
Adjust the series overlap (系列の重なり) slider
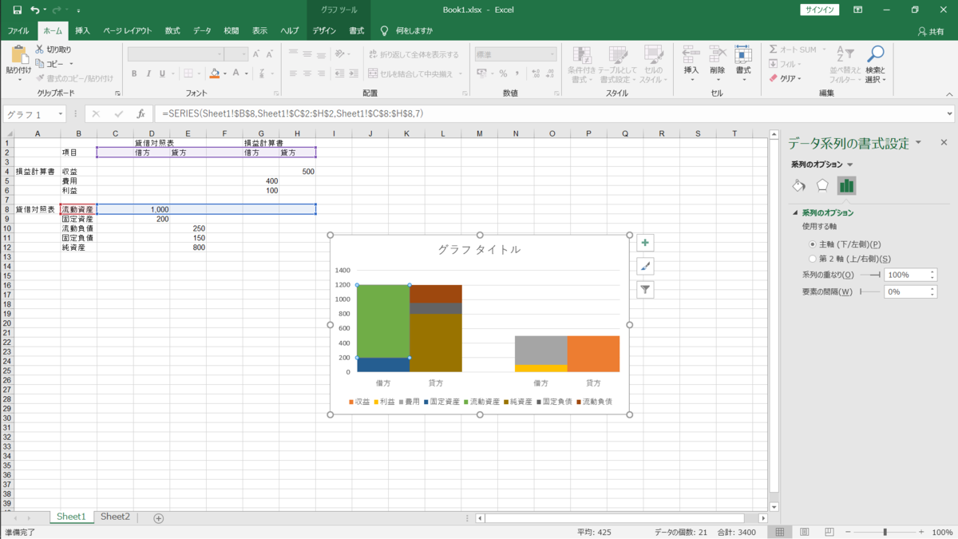pyautogui.click(x=869, y=275)
